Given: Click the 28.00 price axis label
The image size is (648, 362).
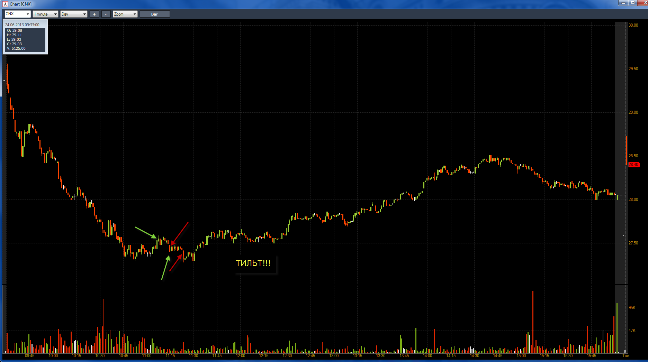Looking at the screenshot, I should pyautogui.click(x=633, y=199).
